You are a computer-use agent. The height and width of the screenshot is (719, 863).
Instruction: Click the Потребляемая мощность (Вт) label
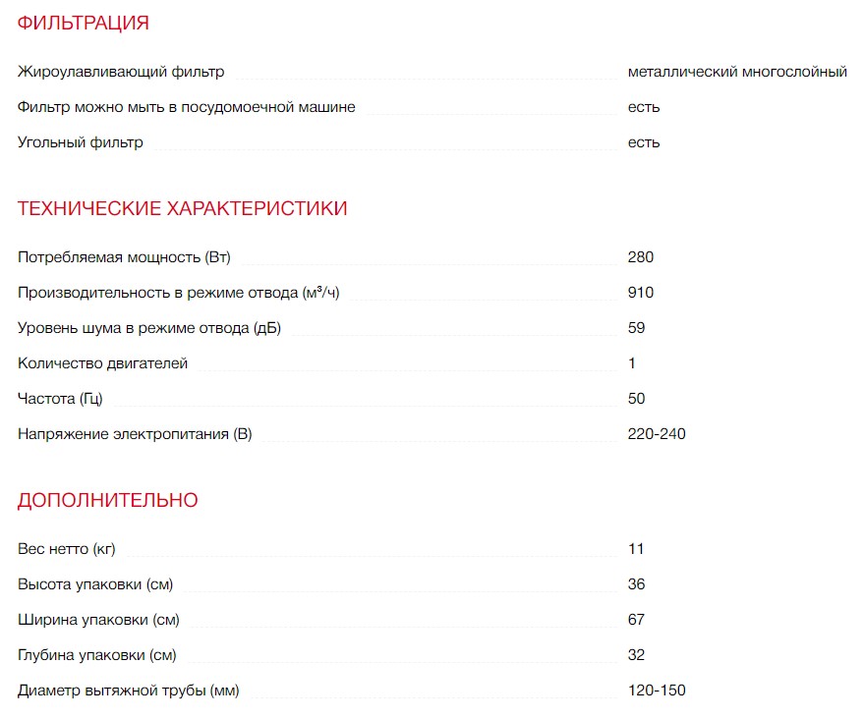pos(124,257)
